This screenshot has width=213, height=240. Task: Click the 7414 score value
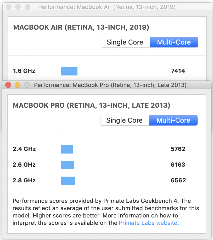coord(178,71)
